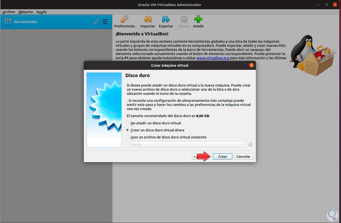Select Usar un archivo de disco existente
The width and height of the screenshot is (341, 223).
pos(166,137)
